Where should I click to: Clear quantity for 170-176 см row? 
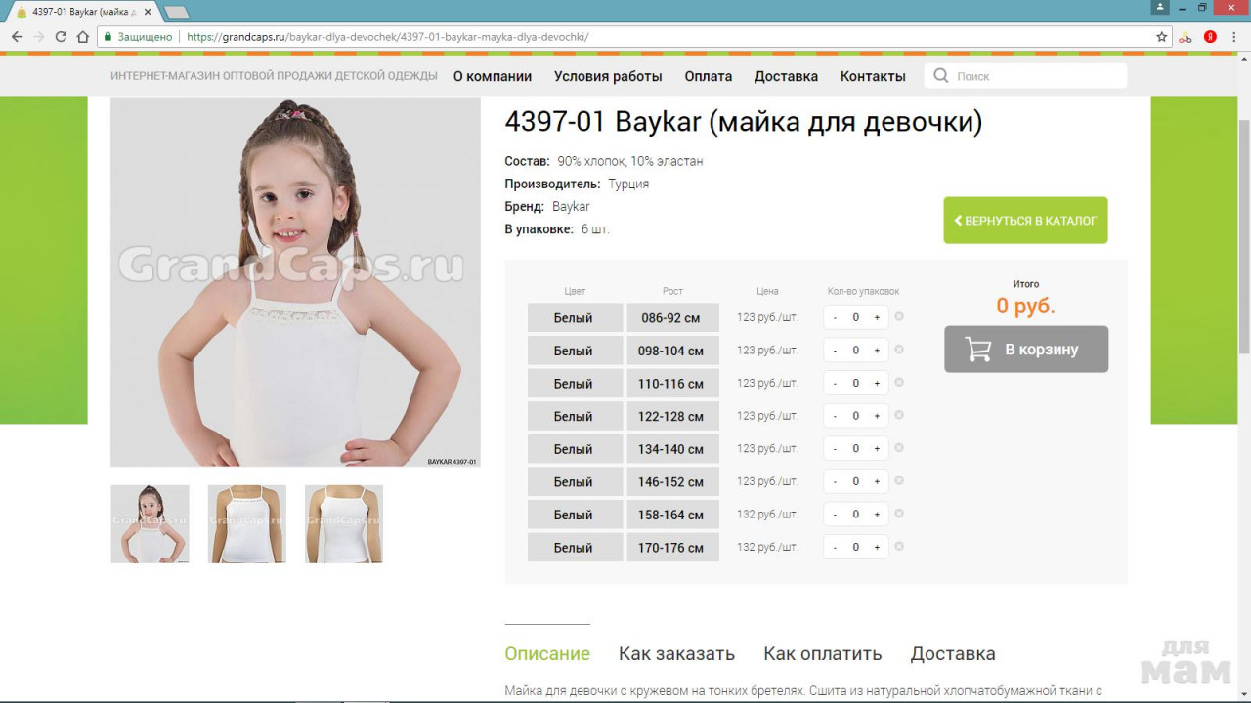click(899, 547)
